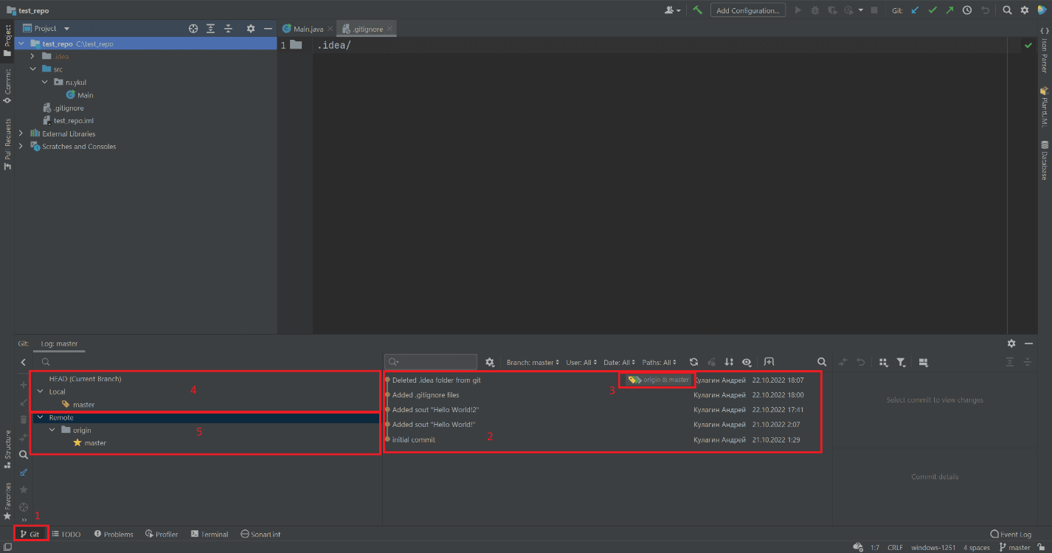Click master branch widget in status bar
This screenshot has width=1052, height=553.
click(x=1014, y=547)
